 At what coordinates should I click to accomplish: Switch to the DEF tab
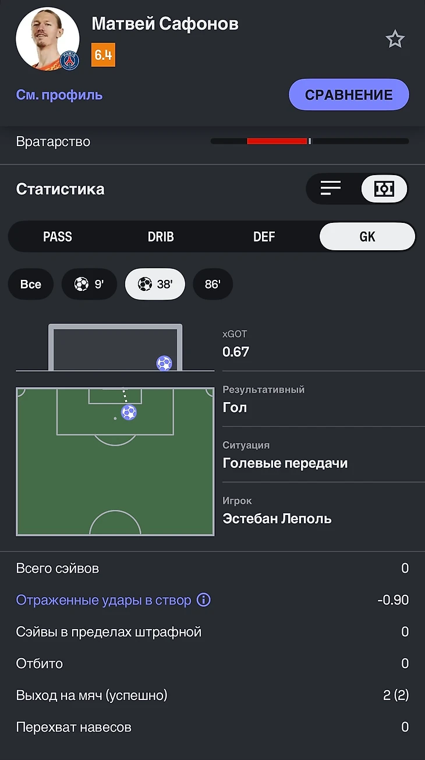[264, 237]
